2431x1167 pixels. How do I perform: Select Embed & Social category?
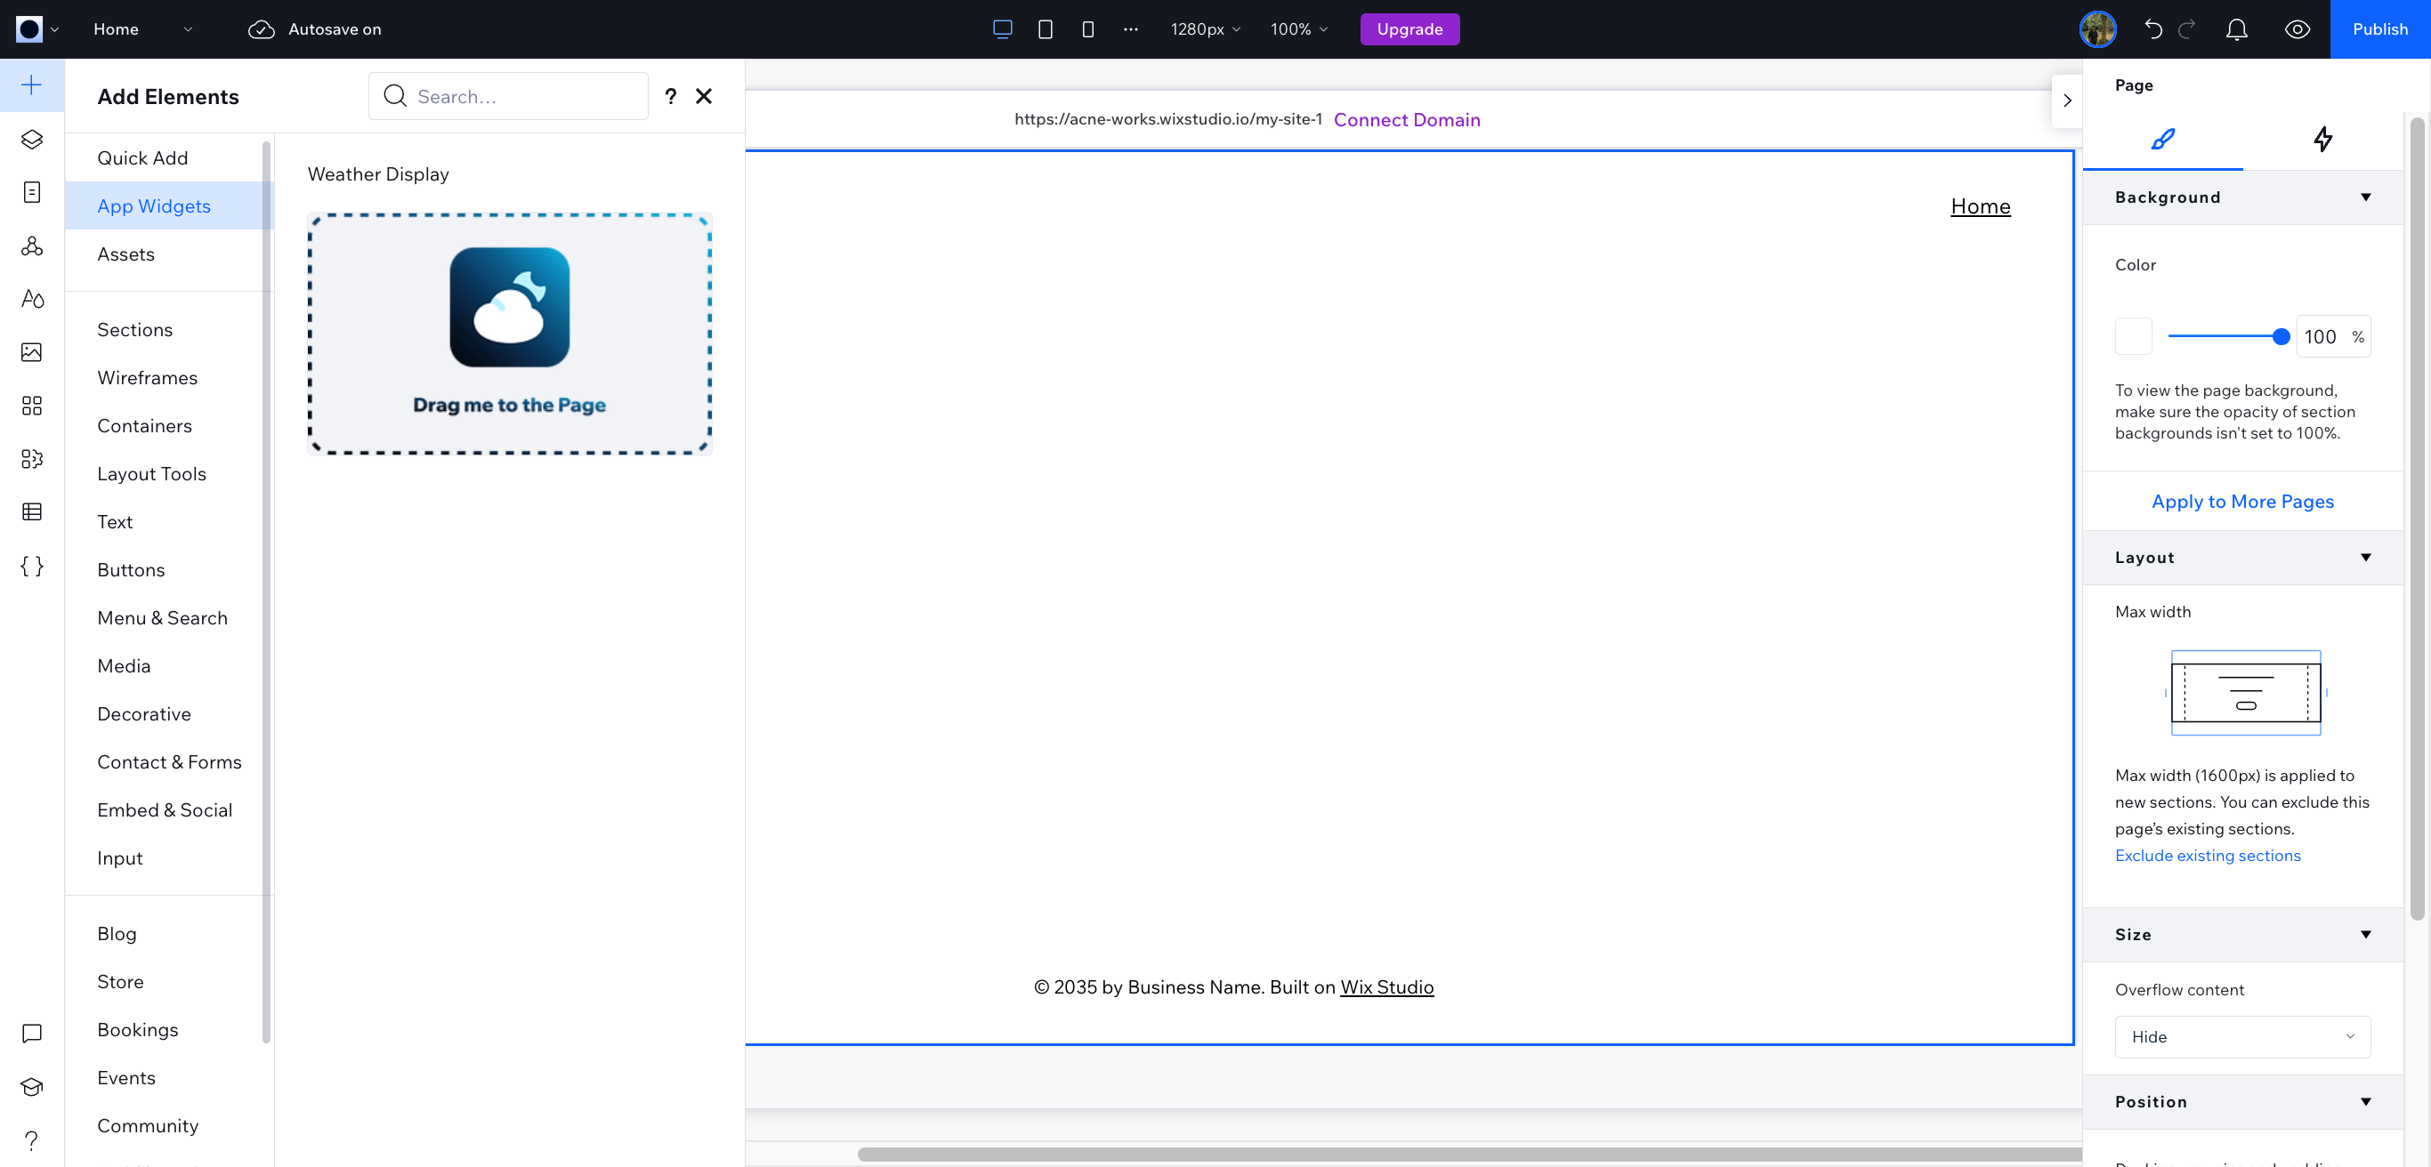(x=168, y=810)
